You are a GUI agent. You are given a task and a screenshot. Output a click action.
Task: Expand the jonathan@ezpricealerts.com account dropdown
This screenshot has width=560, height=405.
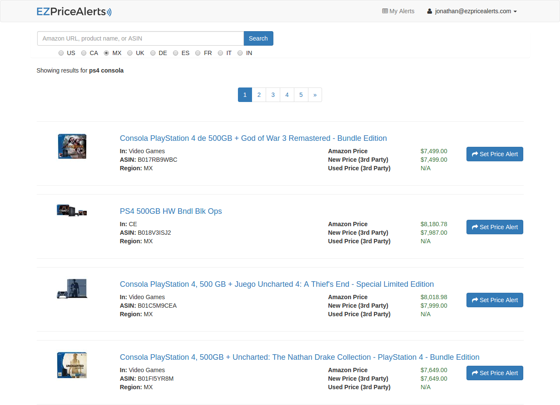click(472, 11)
